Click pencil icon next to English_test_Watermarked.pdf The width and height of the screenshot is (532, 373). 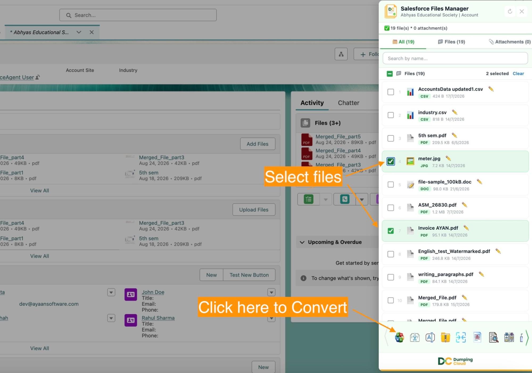click(498, 251)
